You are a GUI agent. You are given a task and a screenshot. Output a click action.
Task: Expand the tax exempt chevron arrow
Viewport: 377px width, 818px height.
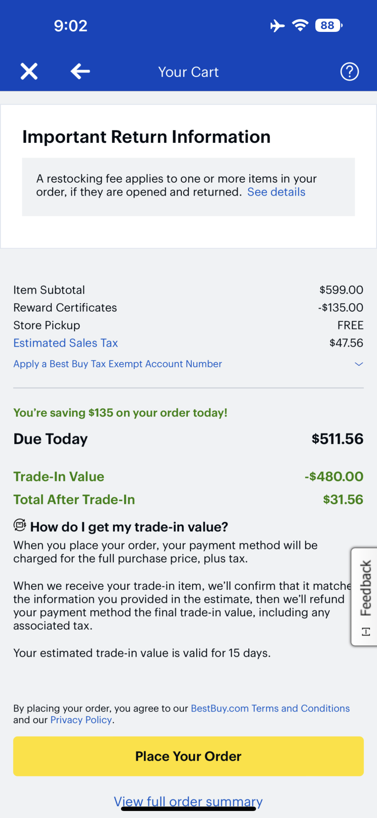point(359,364)
